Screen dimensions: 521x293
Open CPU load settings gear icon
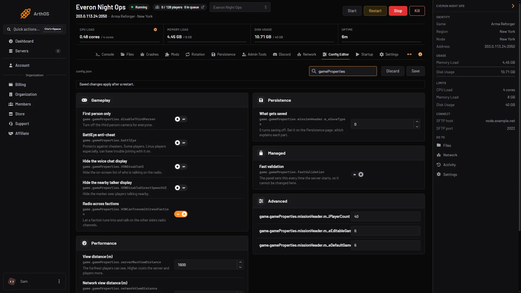coord(155,30)
